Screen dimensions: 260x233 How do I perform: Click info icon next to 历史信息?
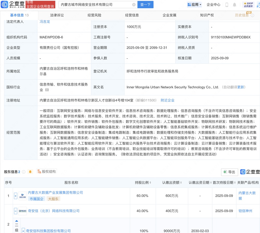coord(252,15)
